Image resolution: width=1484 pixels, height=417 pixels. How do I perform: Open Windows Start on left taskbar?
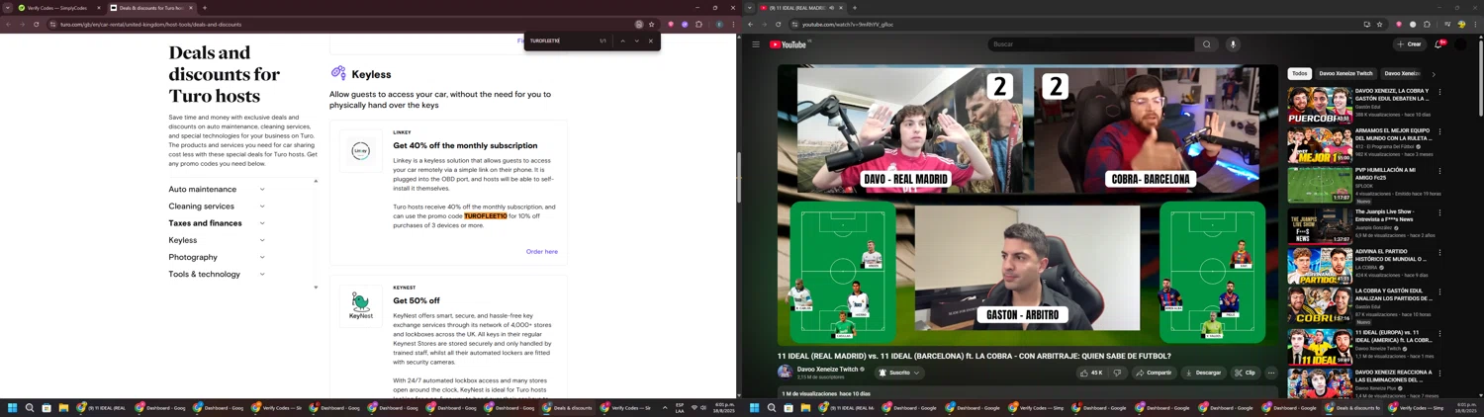pyautogui.click(x=13, y=407)
